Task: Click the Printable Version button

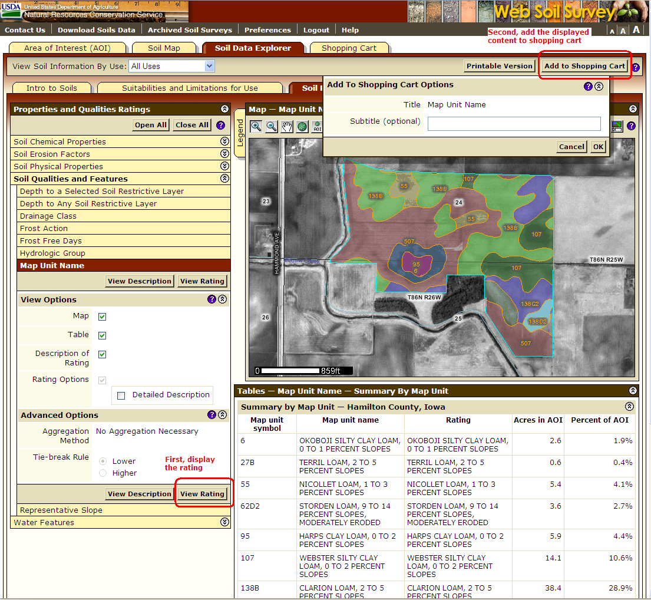Action: tap(499, 66)
